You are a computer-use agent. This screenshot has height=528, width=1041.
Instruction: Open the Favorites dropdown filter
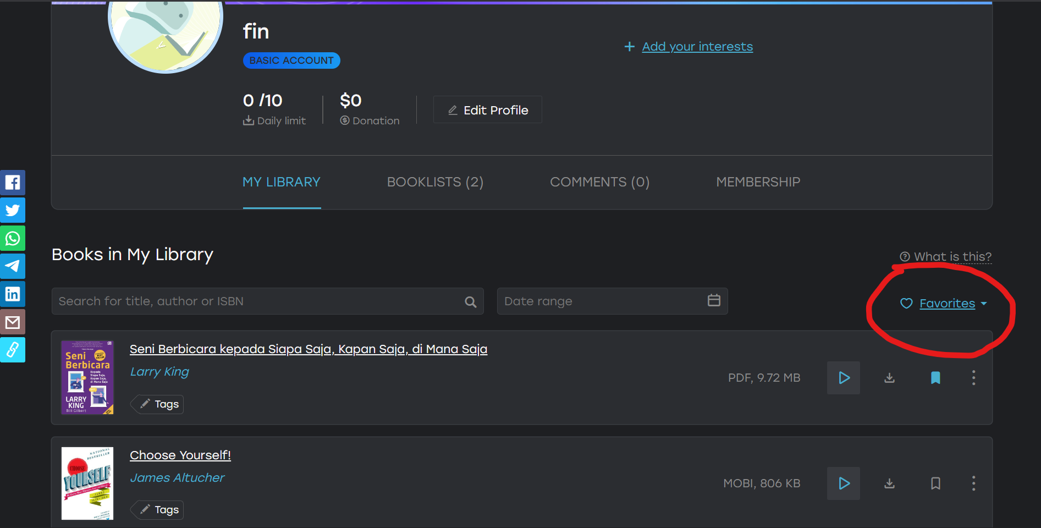946,304
